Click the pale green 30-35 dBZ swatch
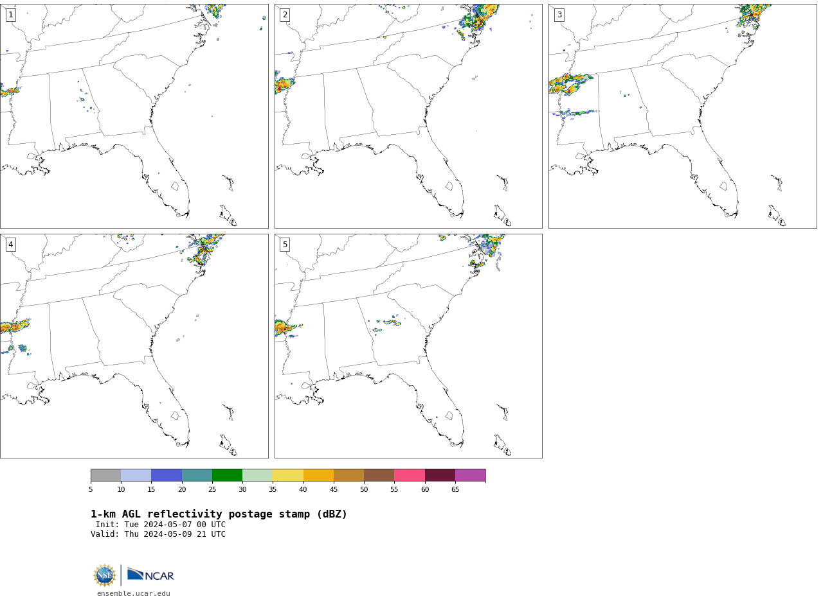Image resolution: width=823 pixels, height=601 pixels. click(x=258, y=475)
